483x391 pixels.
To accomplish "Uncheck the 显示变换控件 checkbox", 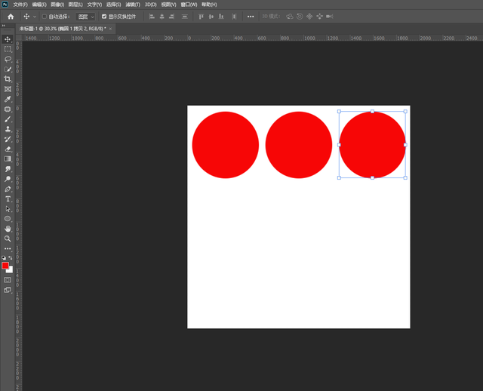I will [x=104, y=17].
